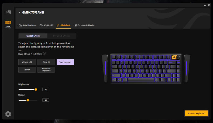Image resolution: width=213 pixels, height=123 pixels.
Task: Go back using arrow beside GMBK title
Action: 20,12
